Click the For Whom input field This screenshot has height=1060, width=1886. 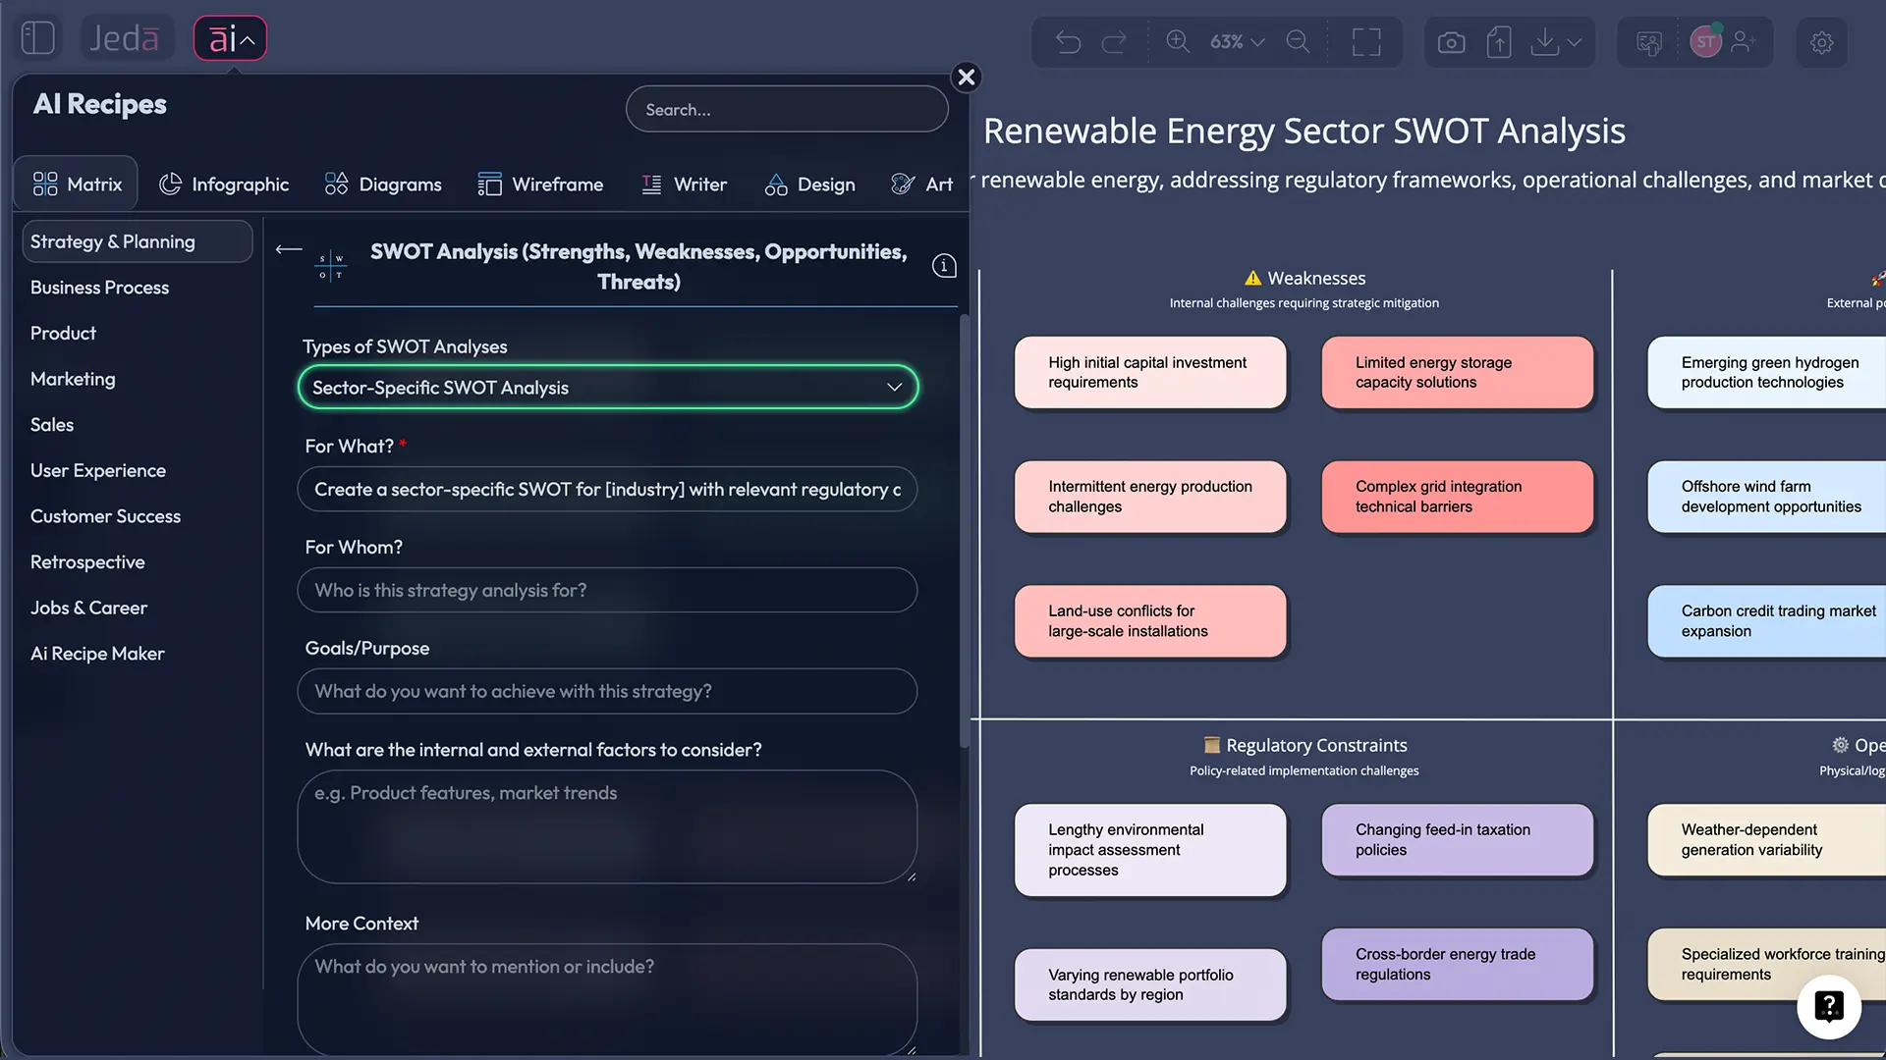click(607, 590)
